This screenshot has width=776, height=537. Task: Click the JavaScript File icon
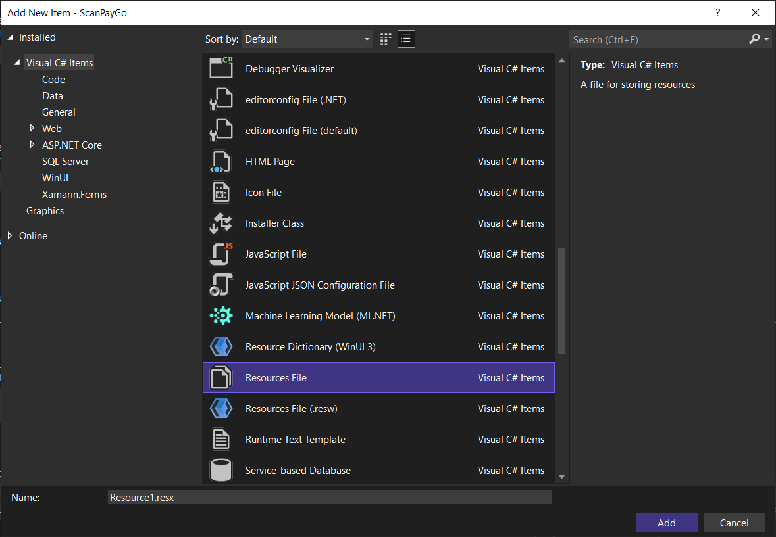[221, 254]
